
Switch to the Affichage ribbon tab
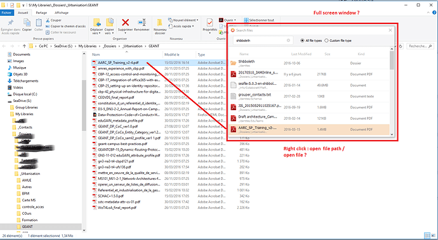coord(62,13)
